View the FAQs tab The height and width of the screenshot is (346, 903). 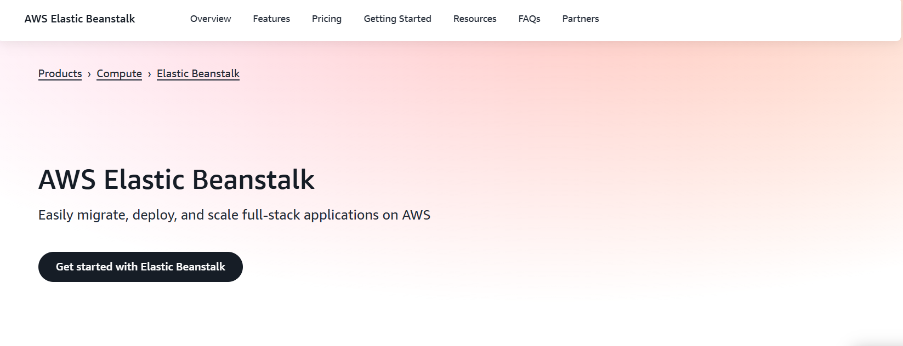pyautogui.click(x=530, y=19)
